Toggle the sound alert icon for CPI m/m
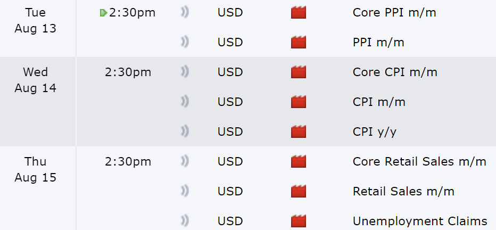This screenshot has width=496, height=230. 185,102
